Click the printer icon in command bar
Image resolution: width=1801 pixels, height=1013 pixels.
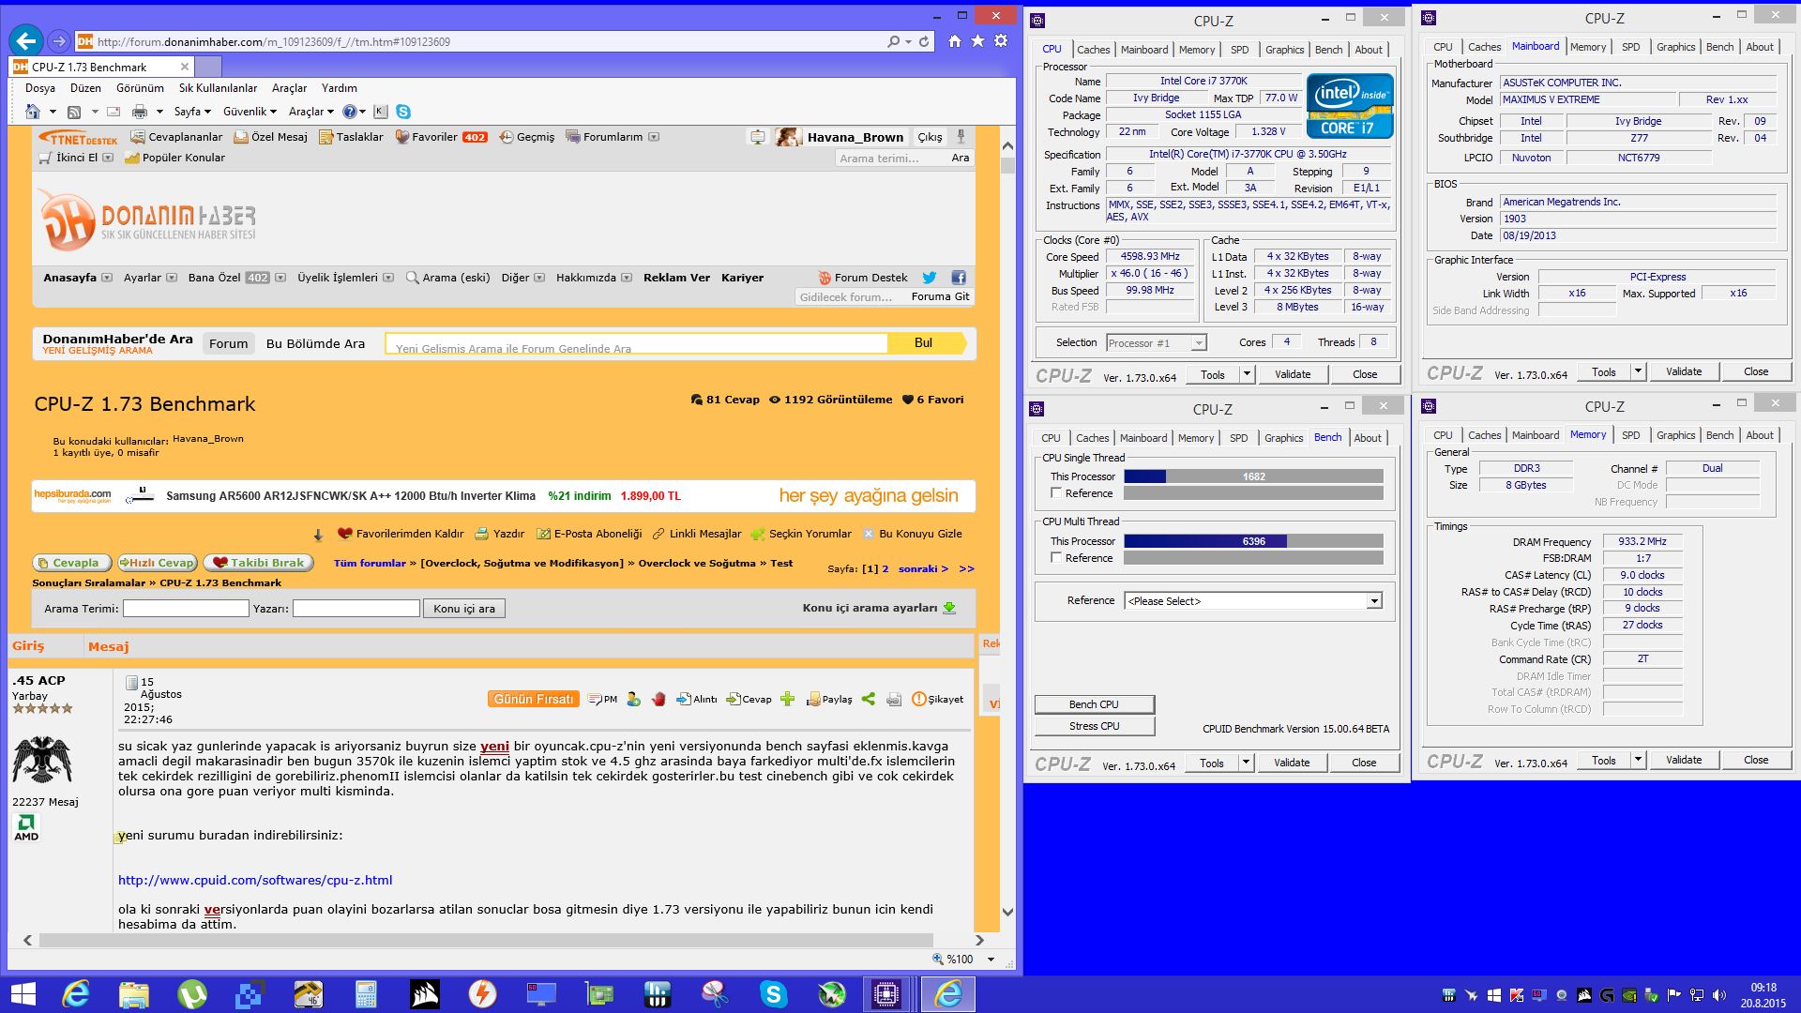click(140, 112)
